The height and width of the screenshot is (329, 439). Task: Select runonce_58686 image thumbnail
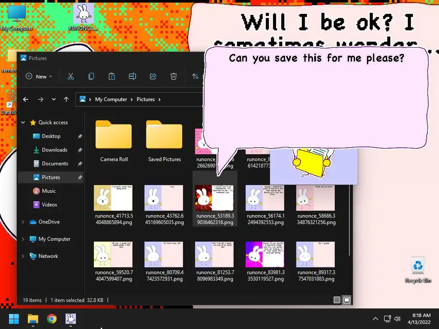click(316, 198)
